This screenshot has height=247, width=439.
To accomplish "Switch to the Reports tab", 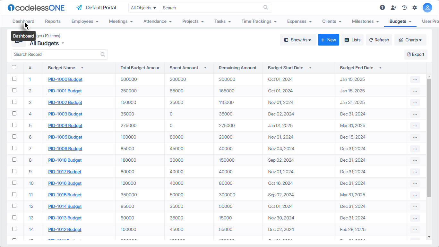I will click(x=53, y=21).
